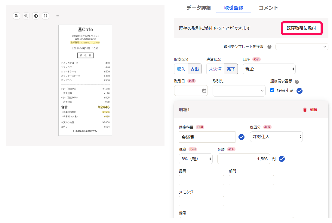Viewport: 332px width, 223px height.
Task: Click the 取引日 date input field
Action: click(x=191, y=91)
